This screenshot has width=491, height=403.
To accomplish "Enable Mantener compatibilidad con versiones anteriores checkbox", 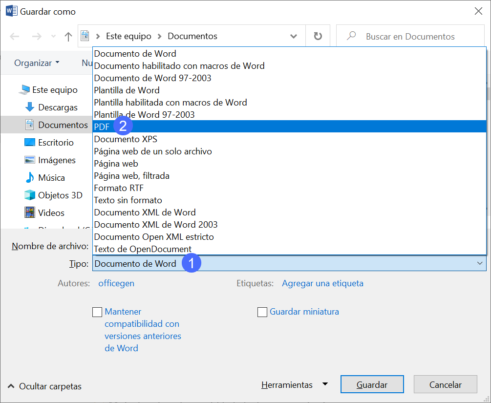I will click(97, 312).
